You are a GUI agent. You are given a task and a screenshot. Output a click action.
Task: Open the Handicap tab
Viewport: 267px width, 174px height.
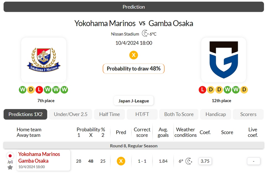tap(216, 114)
